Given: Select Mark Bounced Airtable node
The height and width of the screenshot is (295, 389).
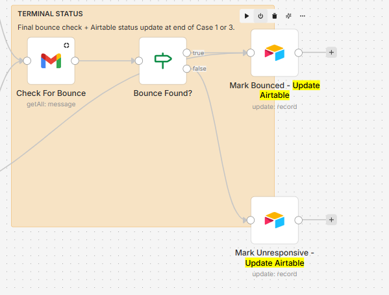Looking at the screenshot, I should [275, 53].
